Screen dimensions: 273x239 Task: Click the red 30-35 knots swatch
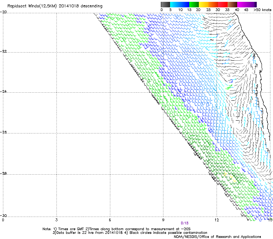(x=223, y=4)
